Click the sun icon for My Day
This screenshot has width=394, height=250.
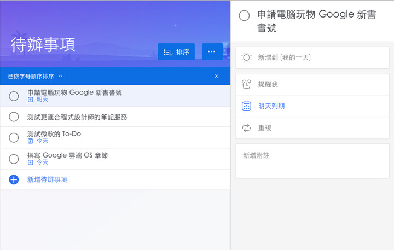(246, 57)
